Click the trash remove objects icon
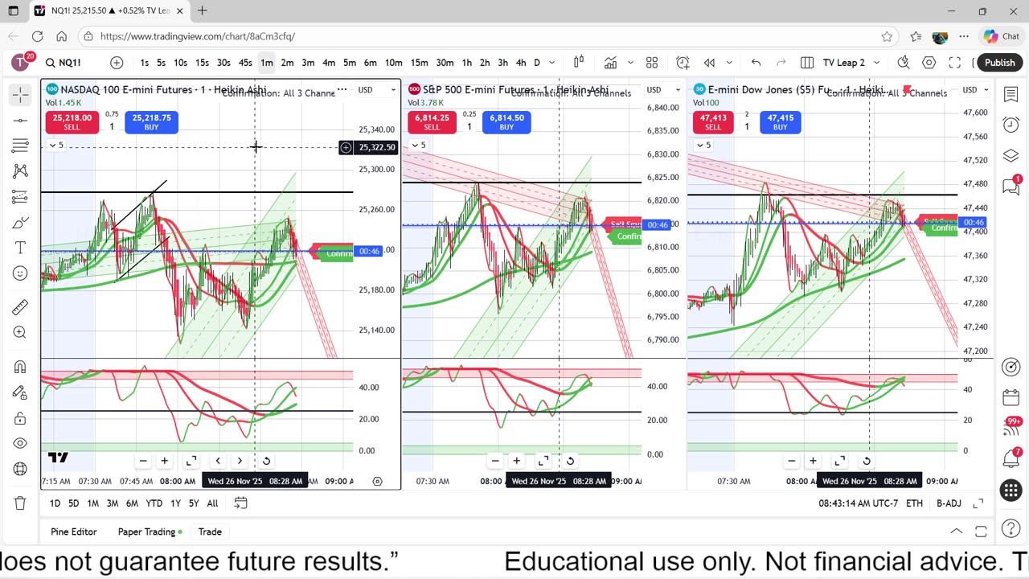Image resolution: width=1029 pixels, height=579 pixels. 20,503
